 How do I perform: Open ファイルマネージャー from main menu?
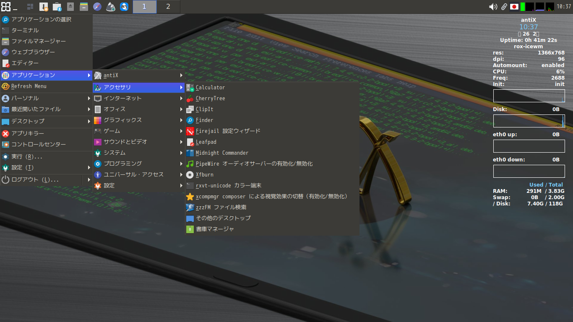click(46, 42)
